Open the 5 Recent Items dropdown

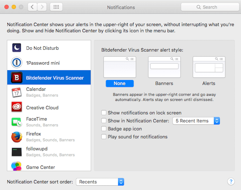(196, 121)
